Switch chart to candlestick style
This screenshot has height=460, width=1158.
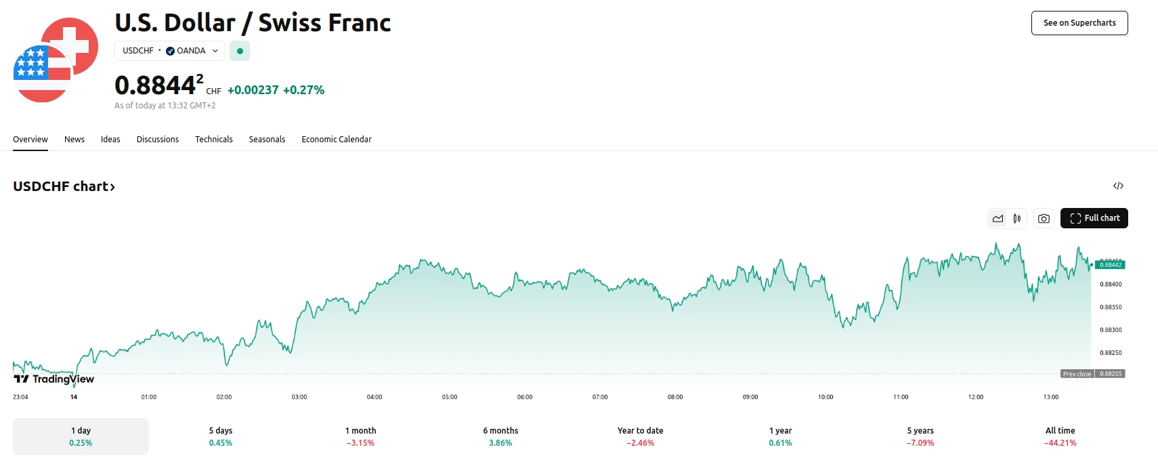coord(1017,218)
